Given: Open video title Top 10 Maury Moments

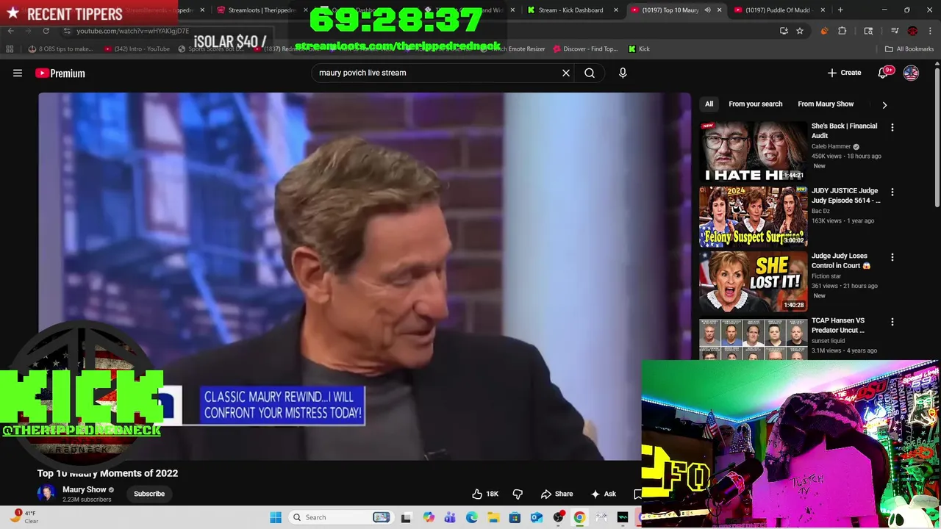Looking at the screenshot, I should tap(108, 473).
